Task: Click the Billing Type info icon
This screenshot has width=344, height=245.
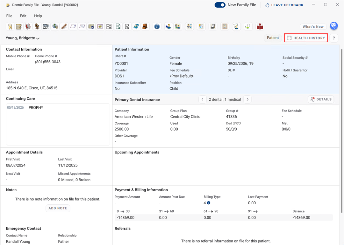Action: coord(209,203)
